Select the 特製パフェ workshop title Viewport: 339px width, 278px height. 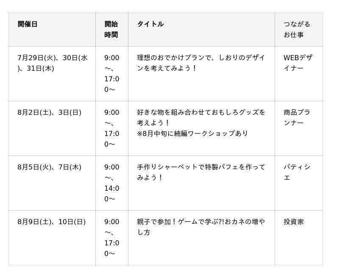[201, 172]
